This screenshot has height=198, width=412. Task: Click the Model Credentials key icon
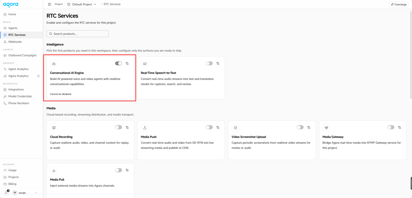click(5, 96)
